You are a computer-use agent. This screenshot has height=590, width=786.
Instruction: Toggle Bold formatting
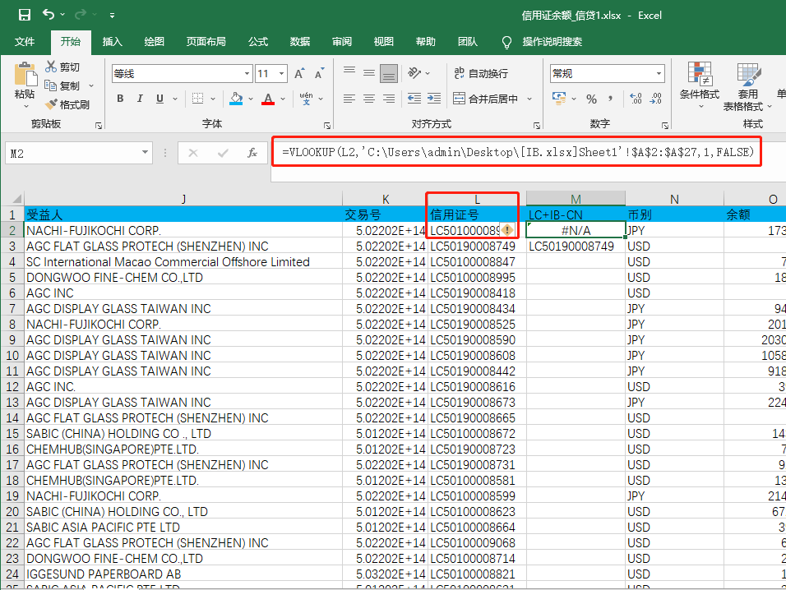coord(120,99)
